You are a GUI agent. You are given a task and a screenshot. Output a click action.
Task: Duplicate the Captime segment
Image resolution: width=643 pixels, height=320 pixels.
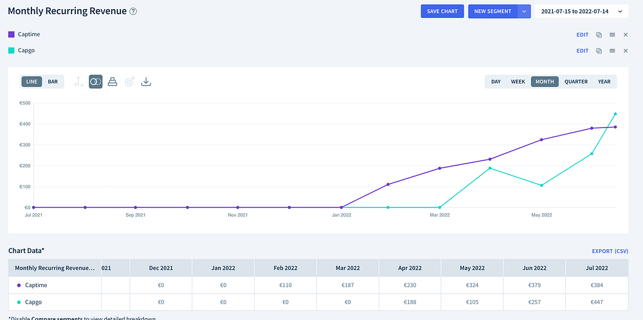point(599,34)
